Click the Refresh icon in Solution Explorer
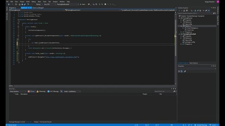 195,10
